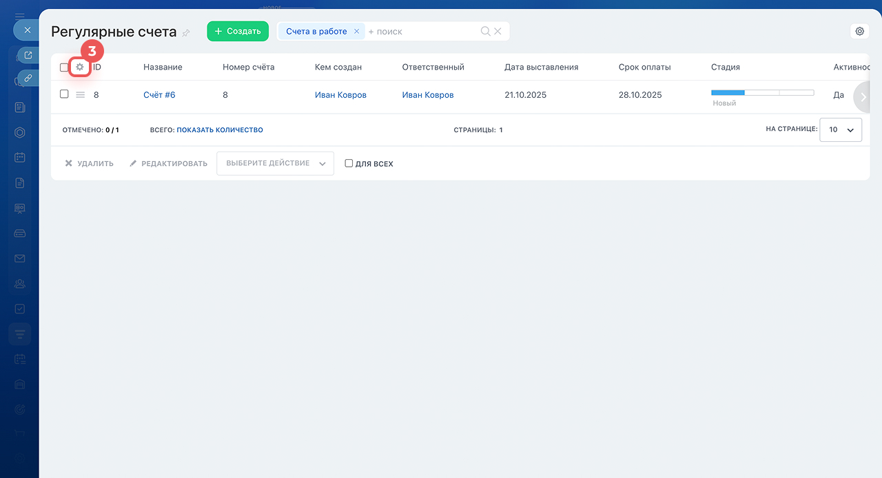Screen dimensions: 882x478
Task: Copy the page link from side panel
Action: click(x=28, y=78)
